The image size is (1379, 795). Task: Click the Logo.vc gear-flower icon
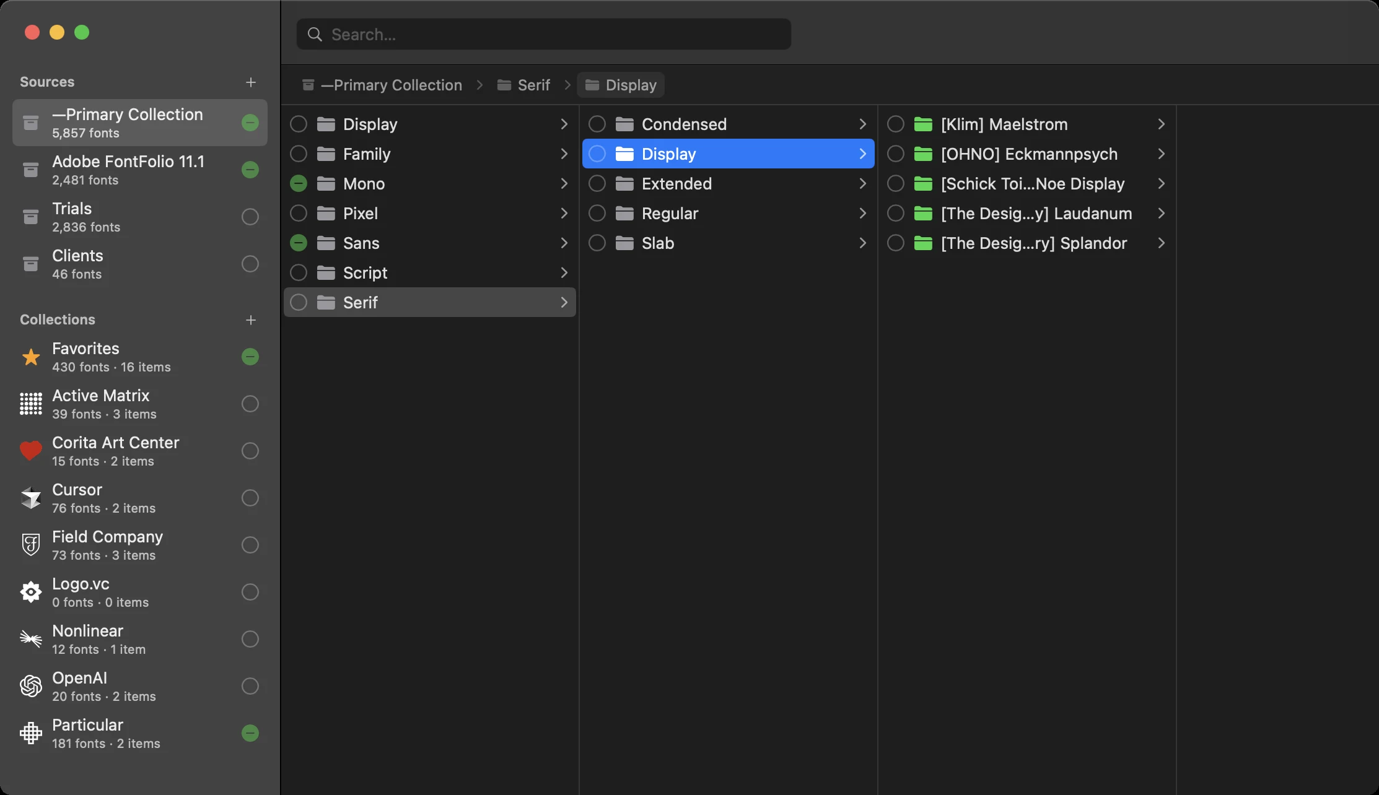31,592
